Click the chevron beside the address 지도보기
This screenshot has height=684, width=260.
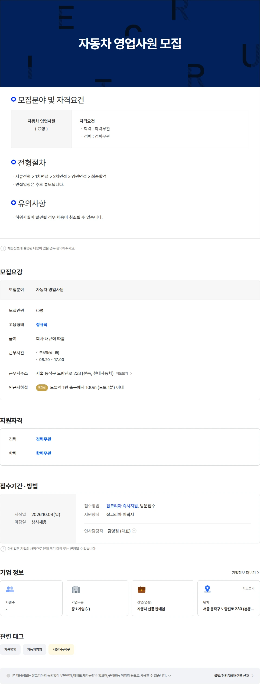point(131,374)
